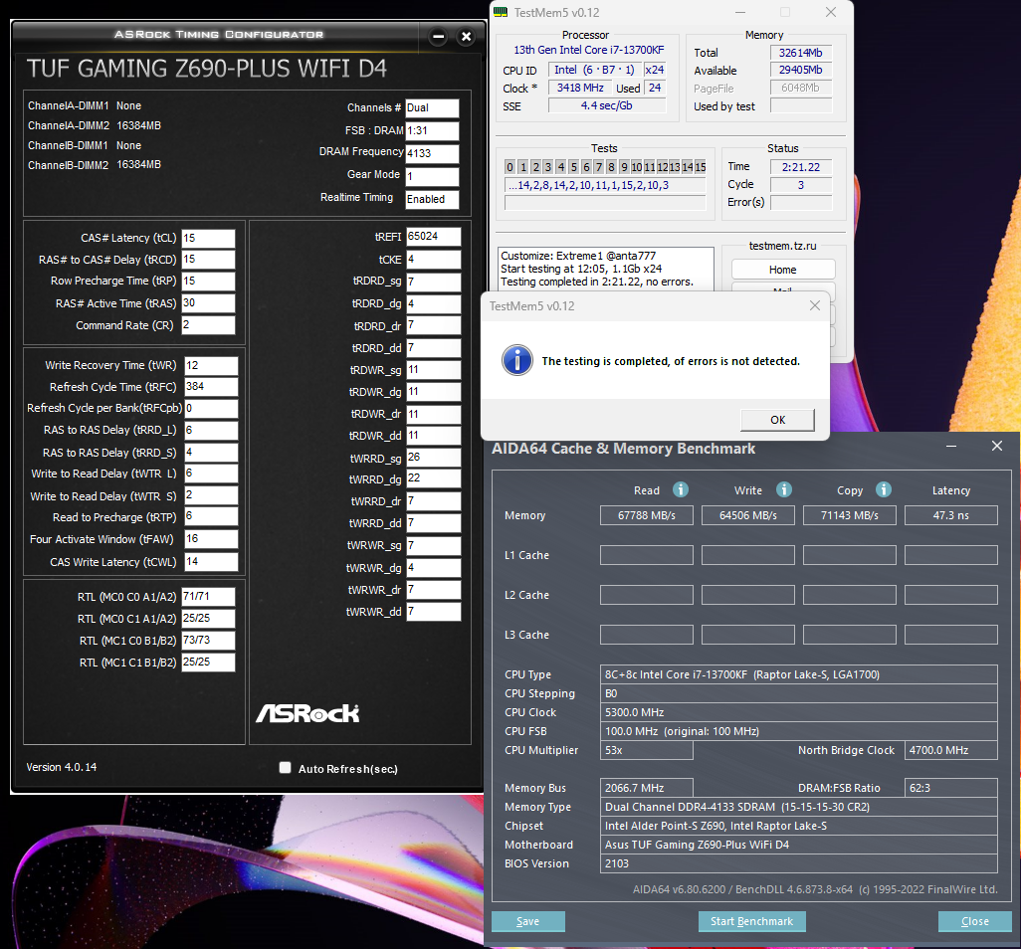This screenshot has height=949, width=1021.
Task: Click the Memory Copy result 71143 MB/s
Action: pos(850,515)
